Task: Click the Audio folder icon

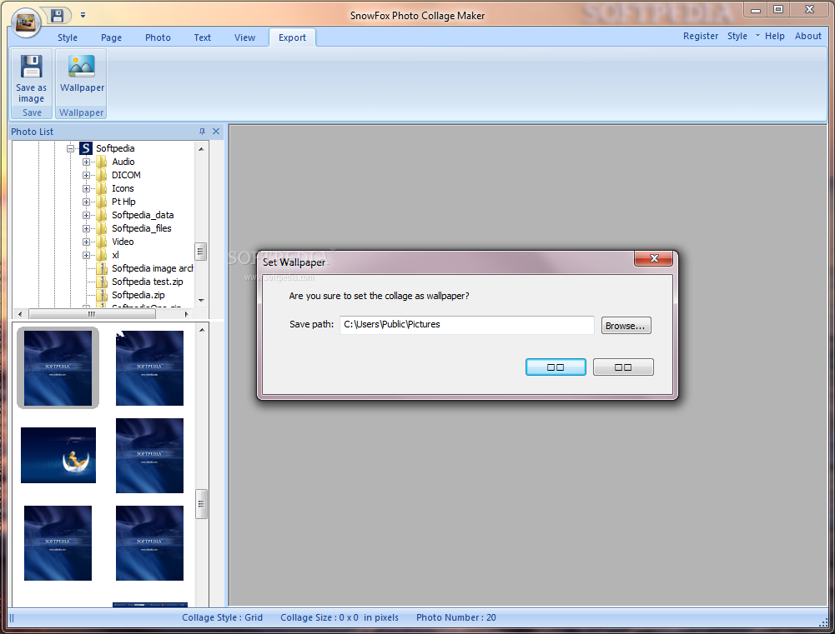Action: (x=102, y=162)
